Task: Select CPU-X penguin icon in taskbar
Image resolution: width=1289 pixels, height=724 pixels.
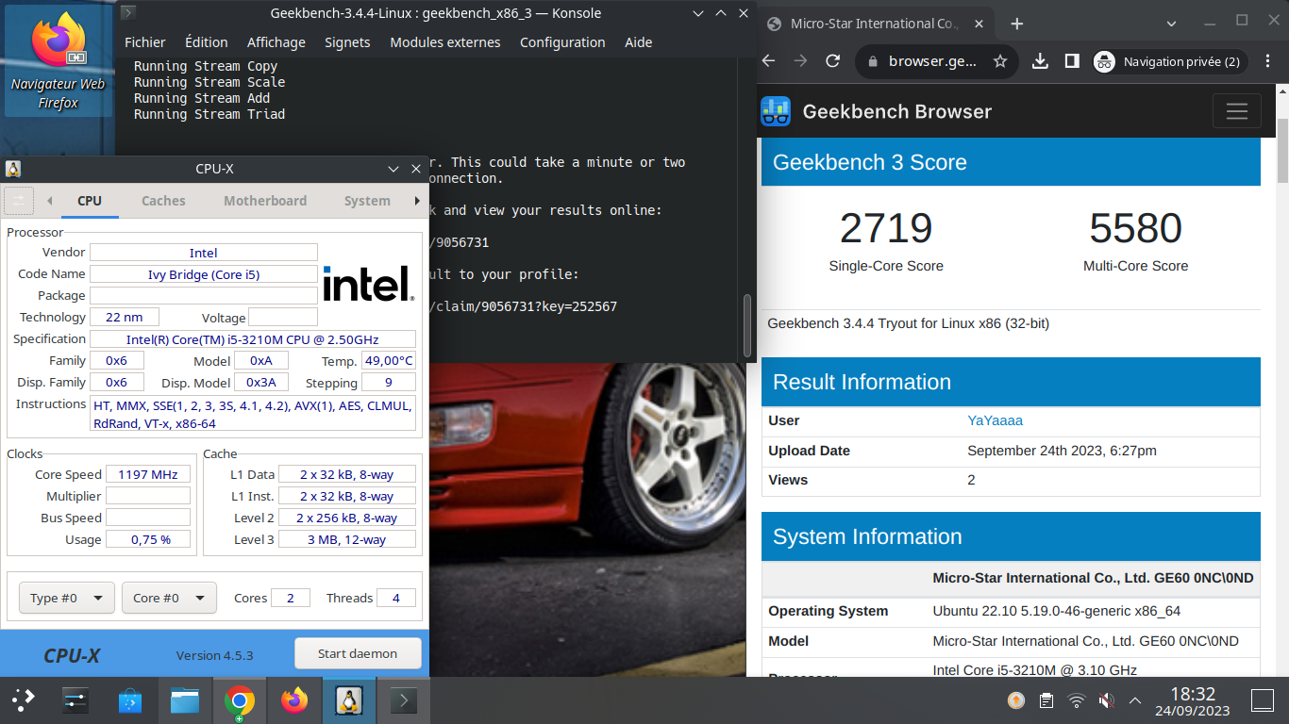Action: (349, 700)
